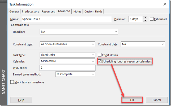The image size is (171, 106).
Task: Uncheck Scheduling ignores resource calendars
Action: point(100,61)
